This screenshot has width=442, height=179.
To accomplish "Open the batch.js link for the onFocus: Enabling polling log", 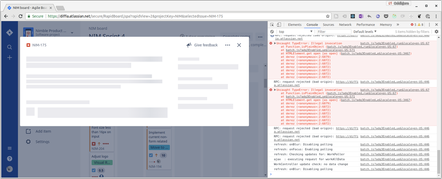I will pos(395,149).
